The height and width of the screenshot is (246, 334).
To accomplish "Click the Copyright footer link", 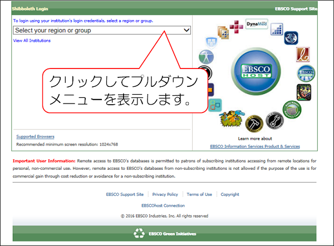I will pos(230,194).
